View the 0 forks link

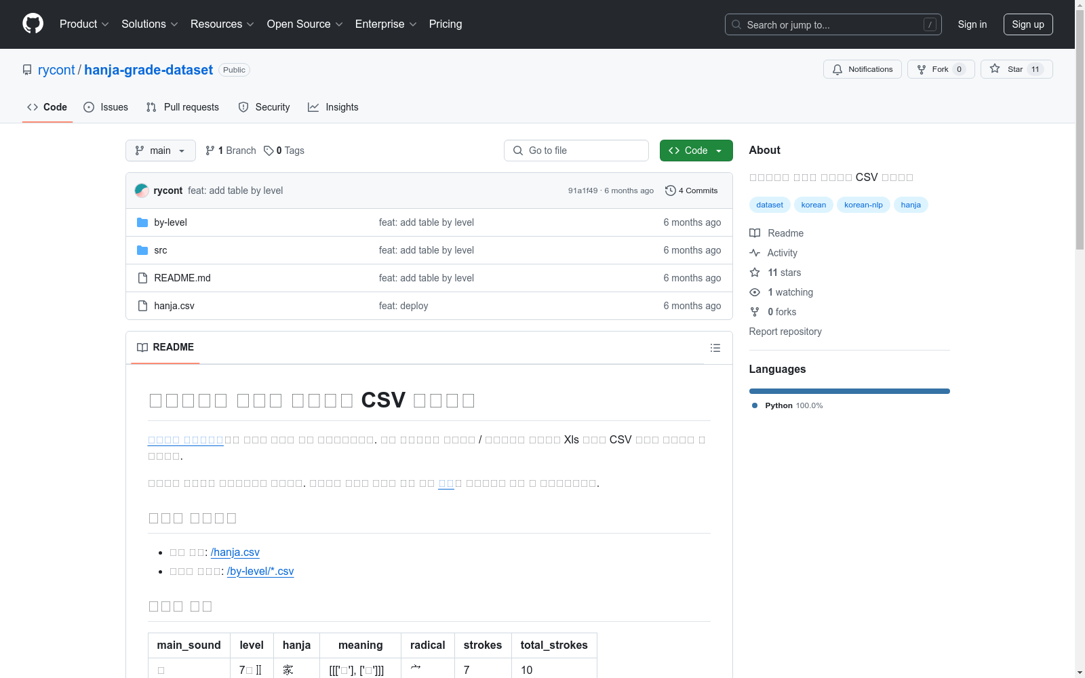click(773, 312)
